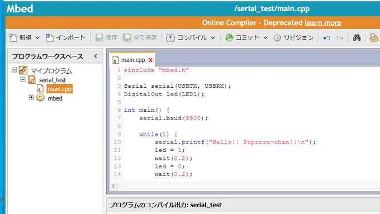Image resolution: width=380 pixels, height=214 pixels.
Task: Open the learn more link
Action: [x=323, y=23]
